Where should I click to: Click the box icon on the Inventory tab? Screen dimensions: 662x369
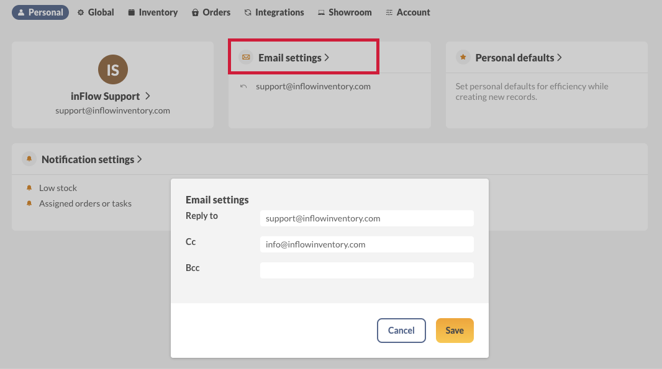132,11
